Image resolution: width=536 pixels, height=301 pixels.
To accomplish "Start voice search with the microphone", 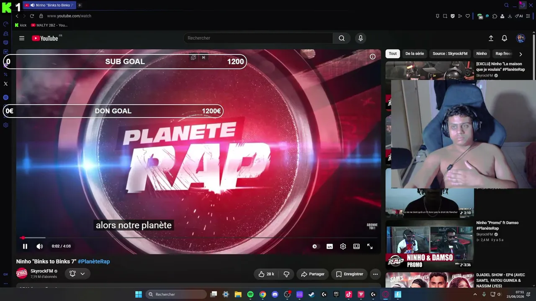I will pos(361,38).
